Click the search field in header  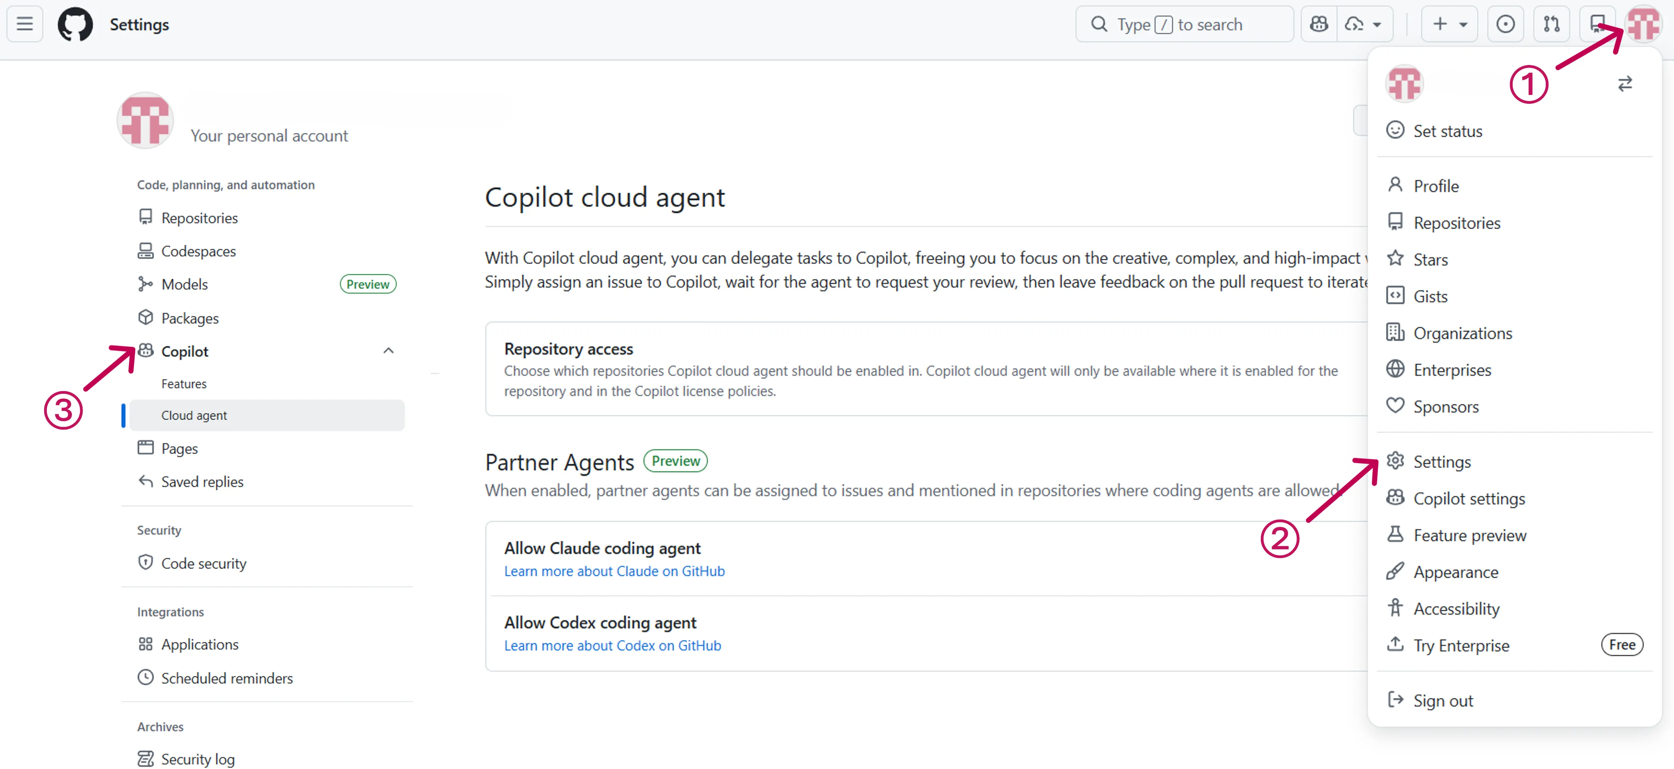coord(1184,24)
